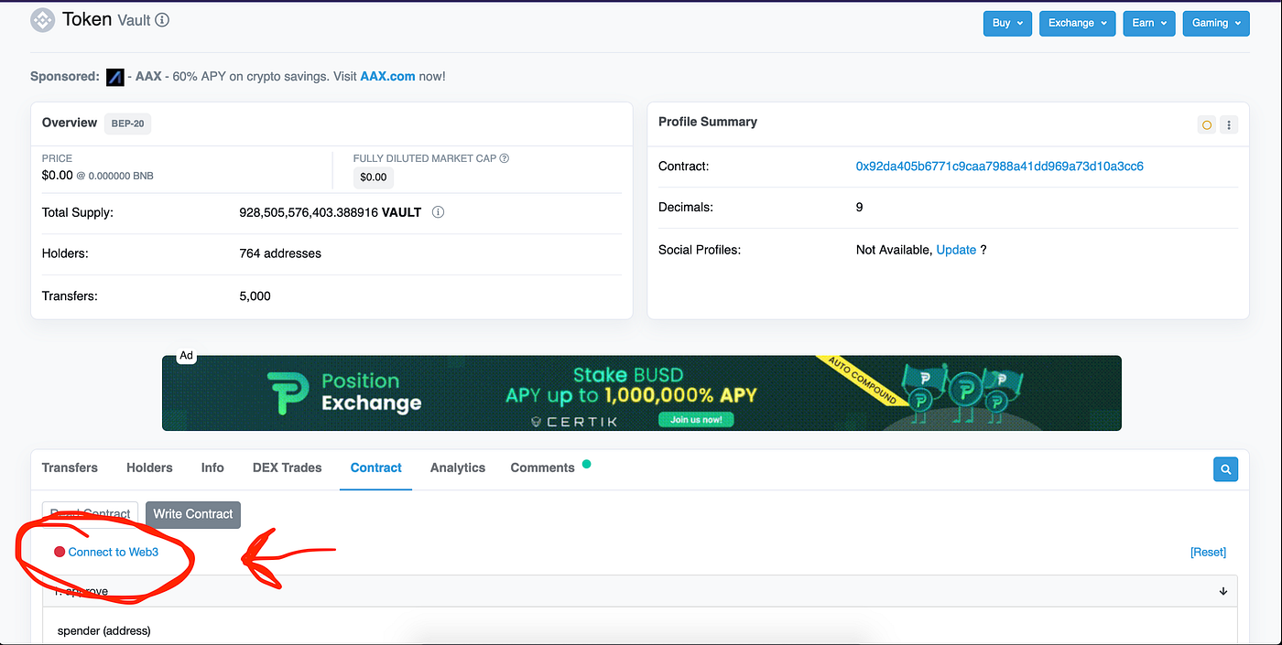This screenshot has height=645, width=1282.
Task: Click the Not Available social profiles text
Action: pyautogui.click(x=893, y=250)
